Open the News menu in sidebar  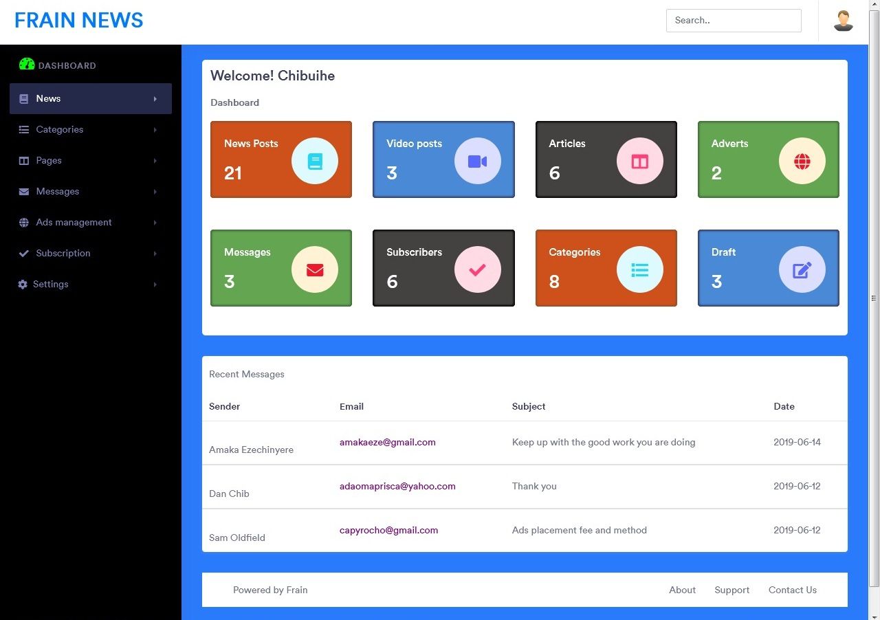click(91, 98)
